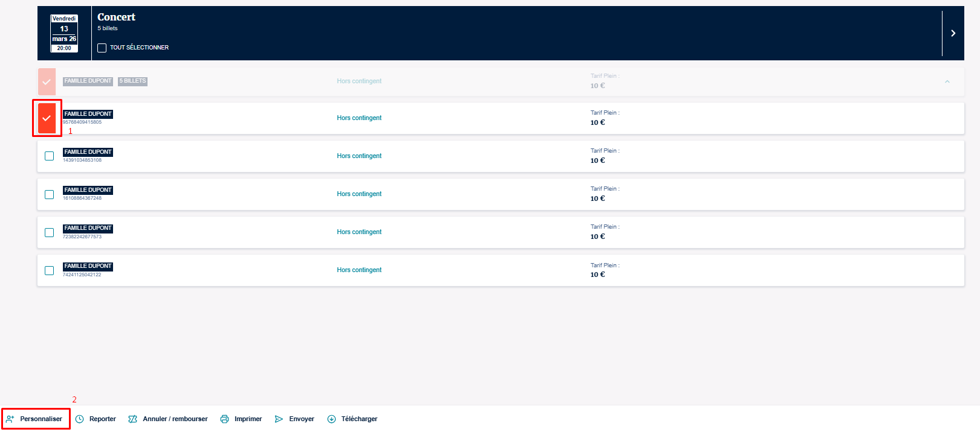Viewport: 980px width, 432px height.
Task: Click the Envoyer paper plane icon
Action: pyautogui.click(x=279, y=419)
